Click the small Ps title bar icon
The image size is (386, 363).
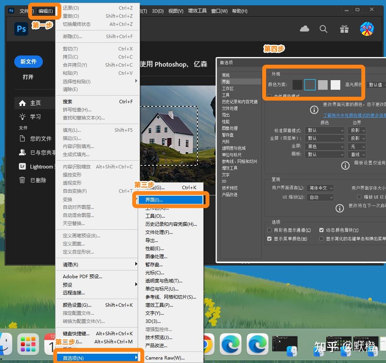tap(11, 10)
